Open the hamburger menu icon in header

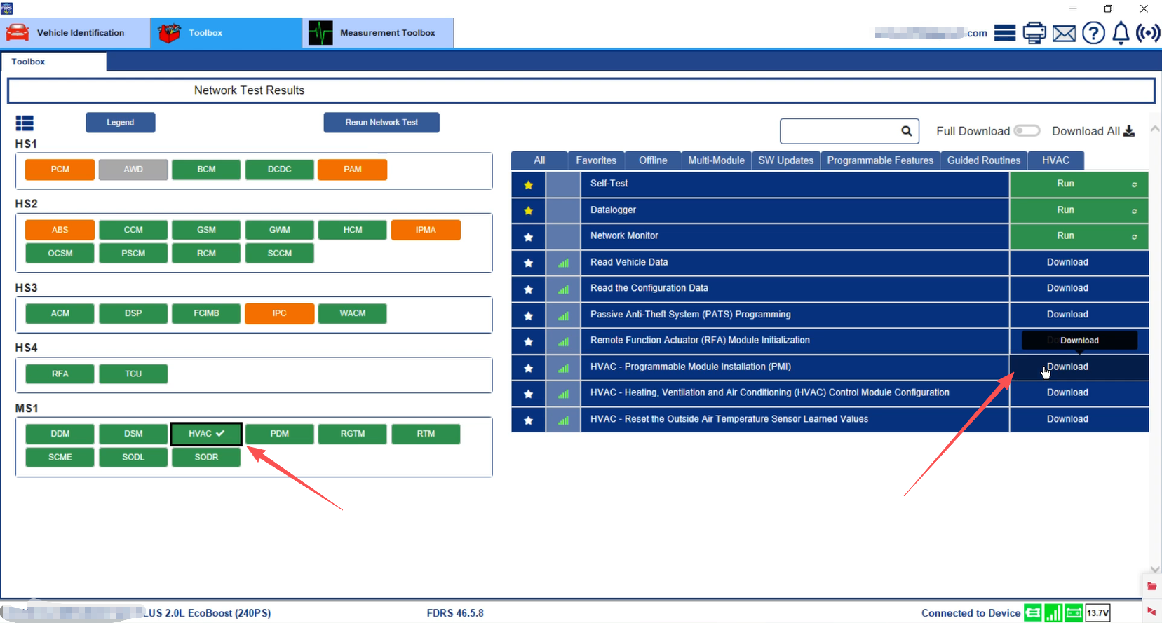pos(1005,33)
